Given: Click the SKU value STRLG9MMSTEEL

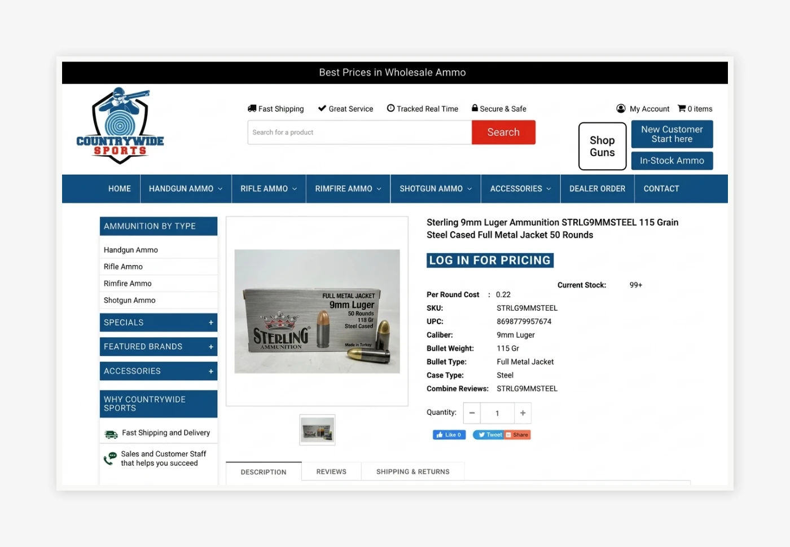Looking at the screenshot, I should point(527,308).
